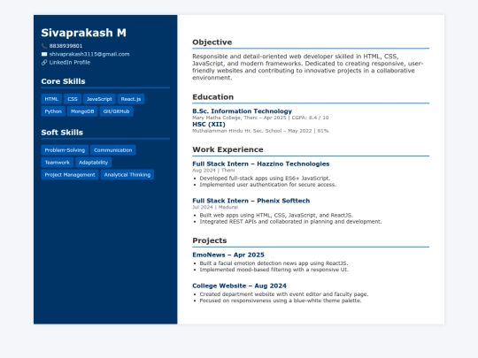Click the Muthalamman Hindu Hr. Sec. School line
Screen dimensions: 478x358
point(260,131)
